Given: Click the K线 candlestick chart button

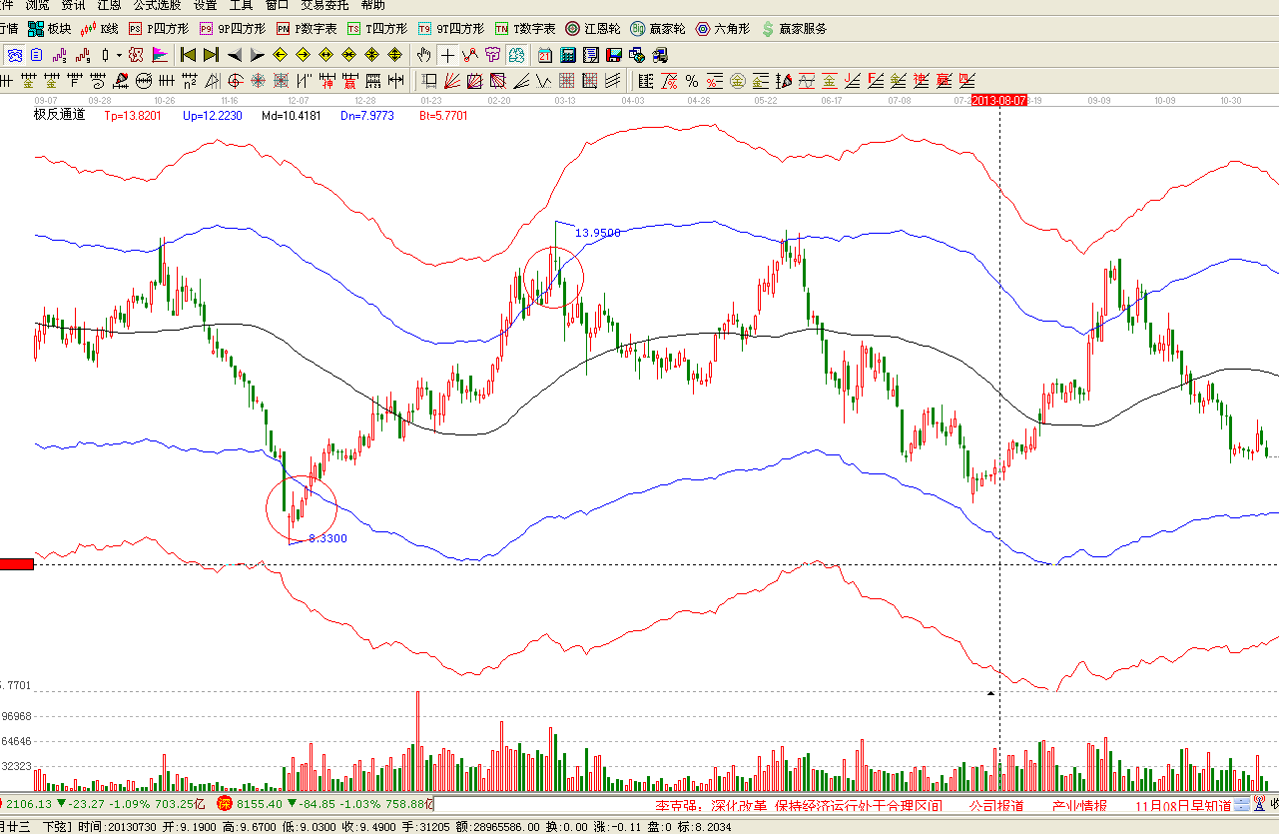Looking at the screenshot, I should point(99,29).
